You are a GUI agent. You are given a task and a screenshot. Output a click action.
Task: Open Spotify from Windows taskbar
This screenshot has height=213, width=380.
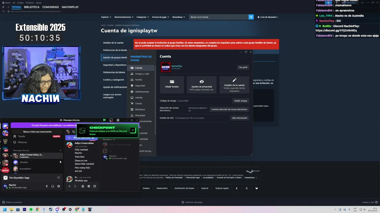[x=31, y=209]
